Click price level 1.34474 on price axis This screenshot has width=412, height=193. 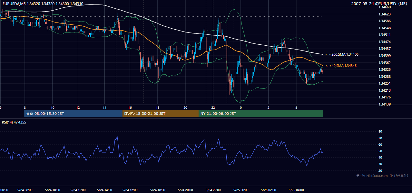point(385,42)
